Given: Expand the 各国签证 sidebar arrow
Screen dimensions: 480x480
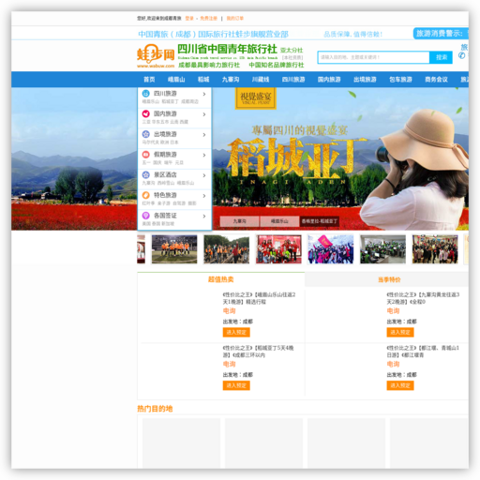Looking at the screenshot, I should (204, 216).
